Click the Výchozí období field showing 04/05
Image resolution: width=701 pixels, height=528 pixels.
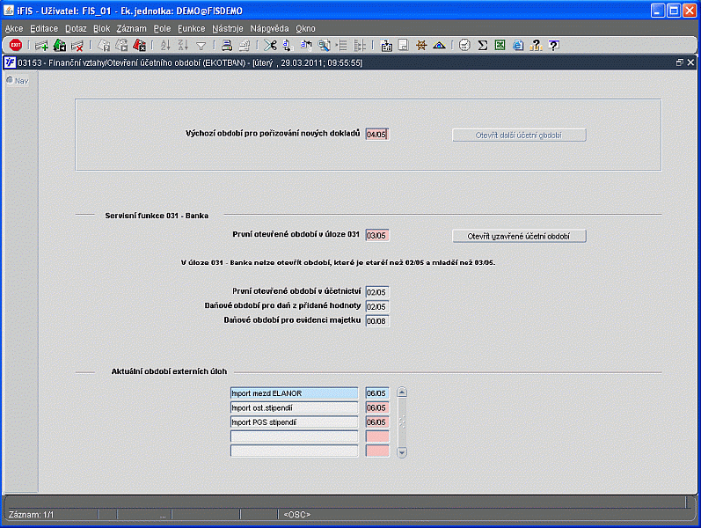pyautogui.click(x=376, y=135)
